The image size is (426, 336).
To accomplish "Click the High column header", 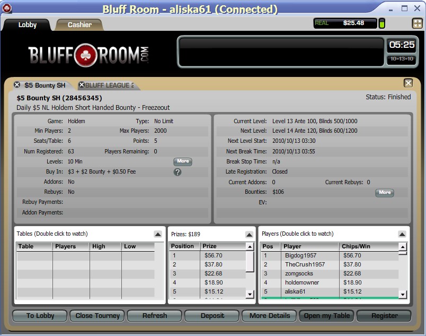I will 105,246.
